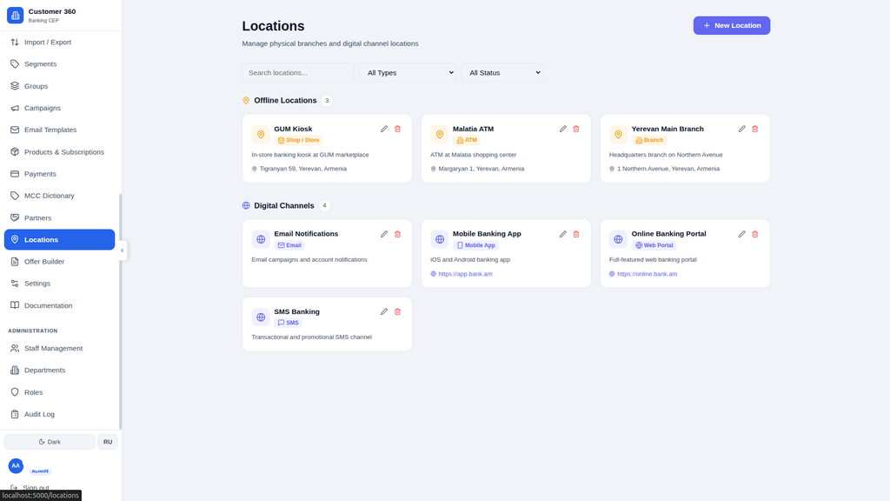Viewport: 890px width, 501px height.
Task: Click the Mobile Banking App globe icon
Action: [x=439, y=240]
